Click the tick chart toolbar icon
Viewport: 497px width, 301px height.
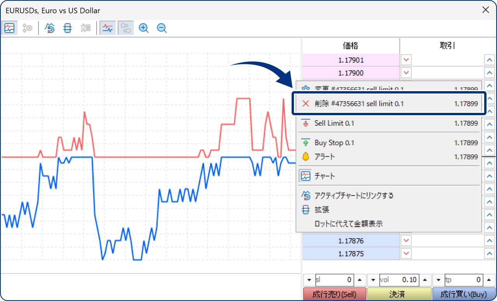click(9, 28)
